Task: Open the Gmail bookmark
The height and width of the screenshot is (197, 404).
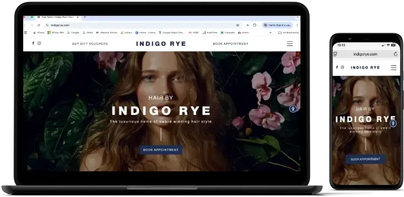Action: point(88,33)
